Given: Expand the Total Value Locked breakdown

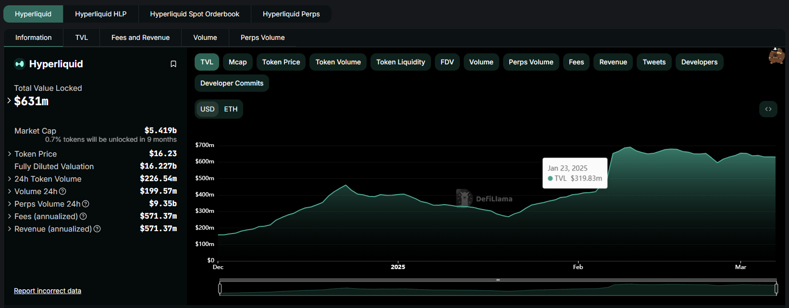Looking at the screenshot, I should (9, 100).
